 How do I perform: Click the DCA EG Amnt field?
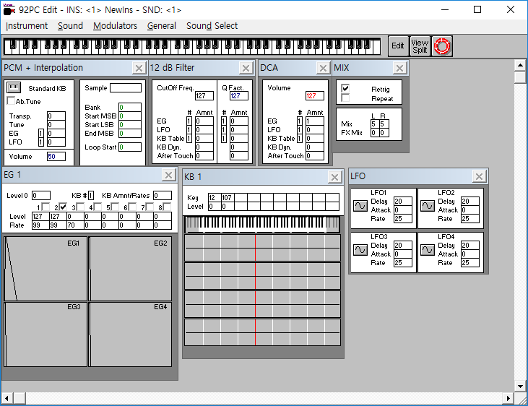point(315,121)
